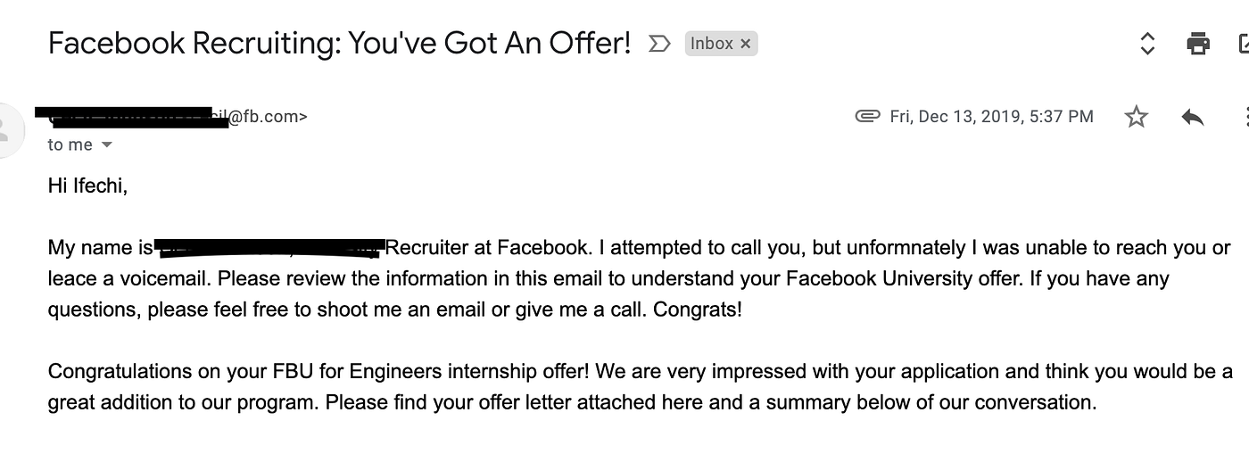
Task: Star this email
Action: pyautogui.click(x=1136, y=116)
